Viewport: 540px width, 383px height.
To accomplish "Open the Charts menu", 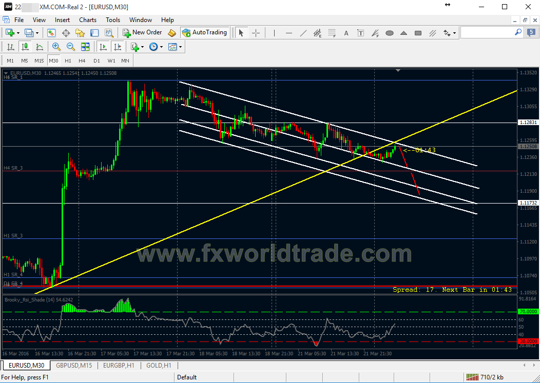I will point(88,20).
